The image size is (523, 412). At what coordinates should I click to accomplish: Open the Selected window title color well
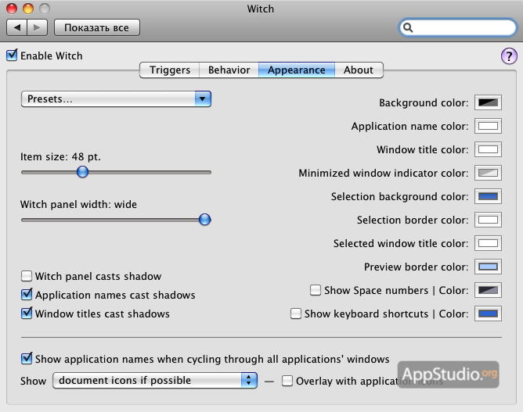pos(488,243)
